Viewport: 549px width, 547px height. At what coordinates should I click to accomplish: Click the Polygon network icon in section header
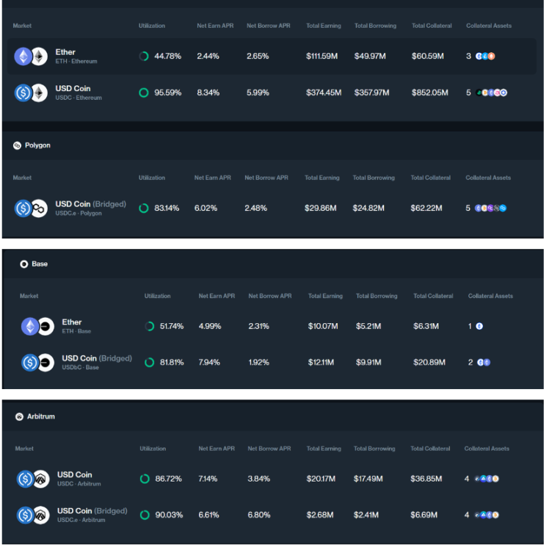pyautogui.click(x=17, y=145)
